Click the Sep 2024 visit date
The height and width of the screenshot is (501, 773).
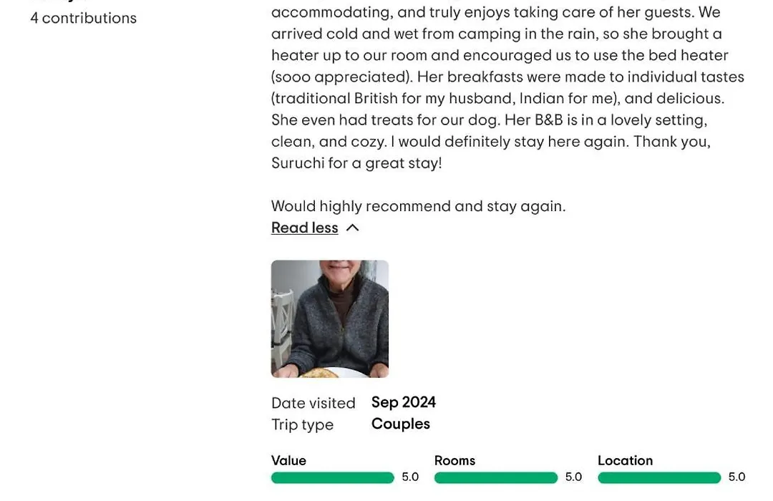tap(403, 402)
